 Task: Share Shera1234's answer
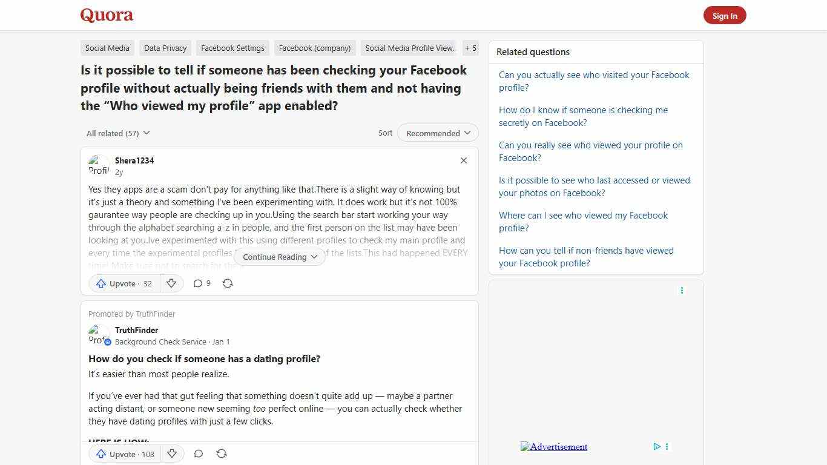click(x=228, y=283)
